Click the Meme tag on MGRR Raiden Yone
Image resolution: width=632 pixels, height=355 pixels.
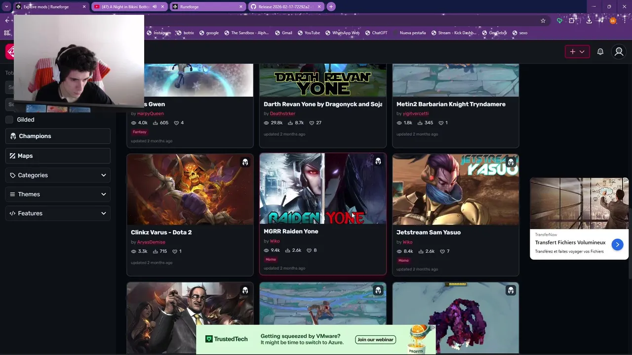click(x=271, y=259)
